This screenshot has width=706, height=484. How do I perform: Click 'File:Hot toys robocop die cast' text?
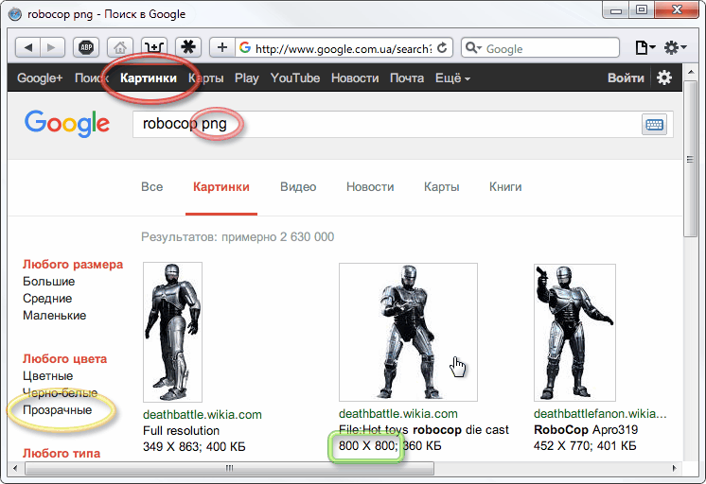424,429
